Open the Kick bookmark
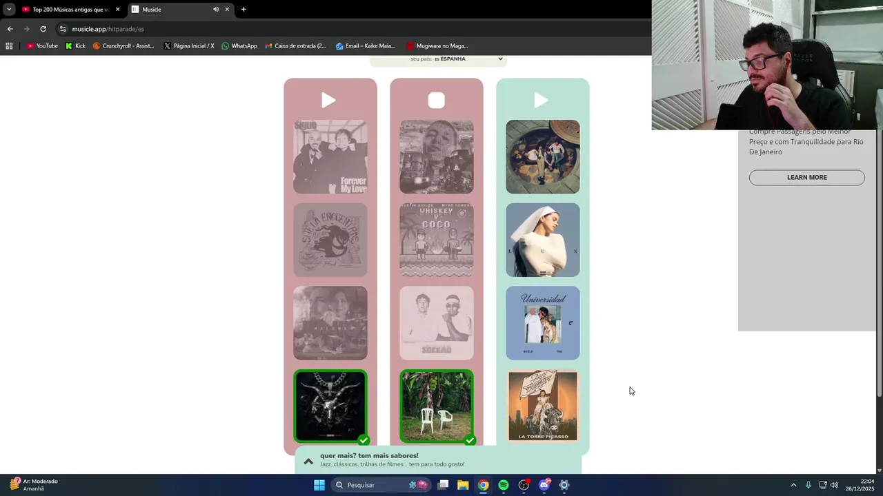883x496 pixels. pyautogui.click(x=75, y=46)
